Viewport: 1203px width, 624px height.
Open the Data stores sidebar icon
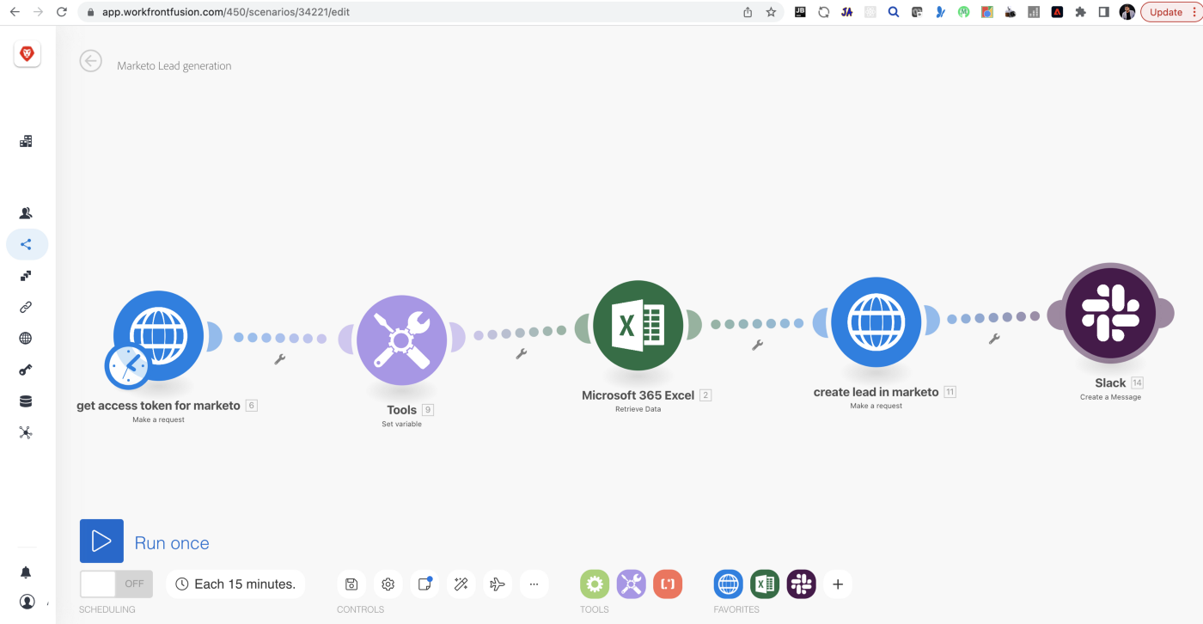click(x=26, y=401)
